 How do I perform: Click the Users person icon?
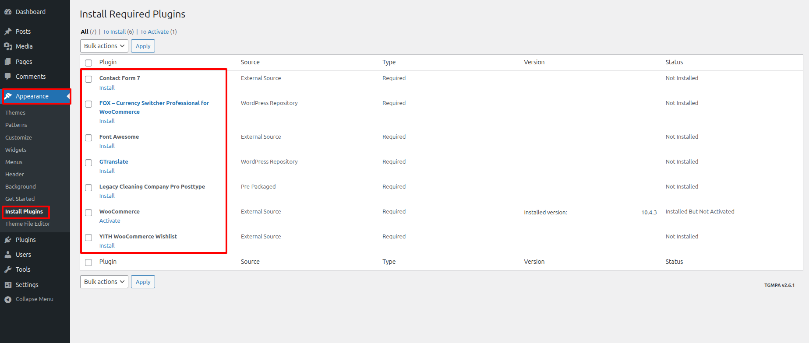click(x=8, y=255)
